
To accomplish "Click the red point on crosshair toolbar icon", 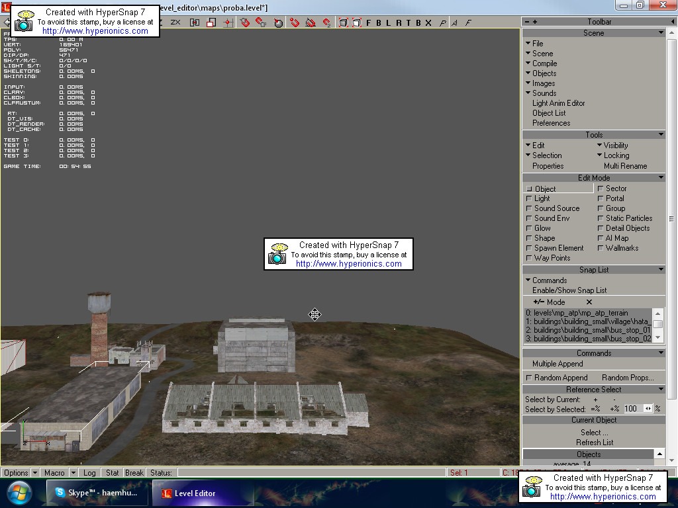I will click(228, 22).
